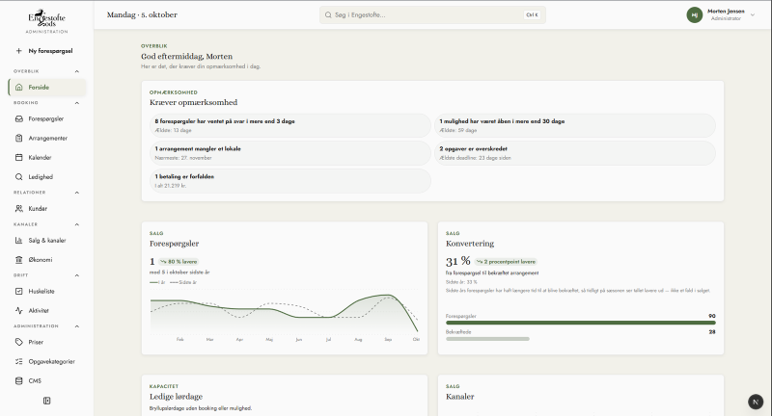
Task: Go to Huskeliste in the sidebar
Action: coord(46,291)
